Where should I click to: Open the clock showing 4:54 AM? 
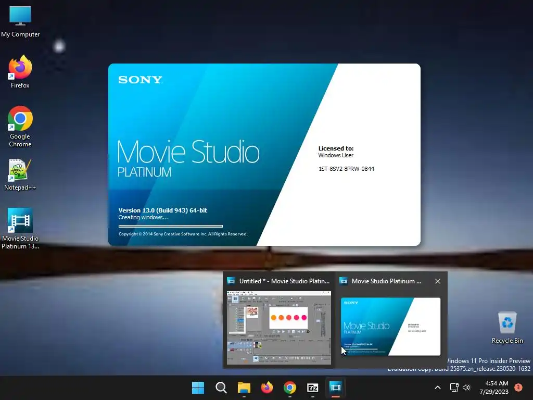pos(494,387)
